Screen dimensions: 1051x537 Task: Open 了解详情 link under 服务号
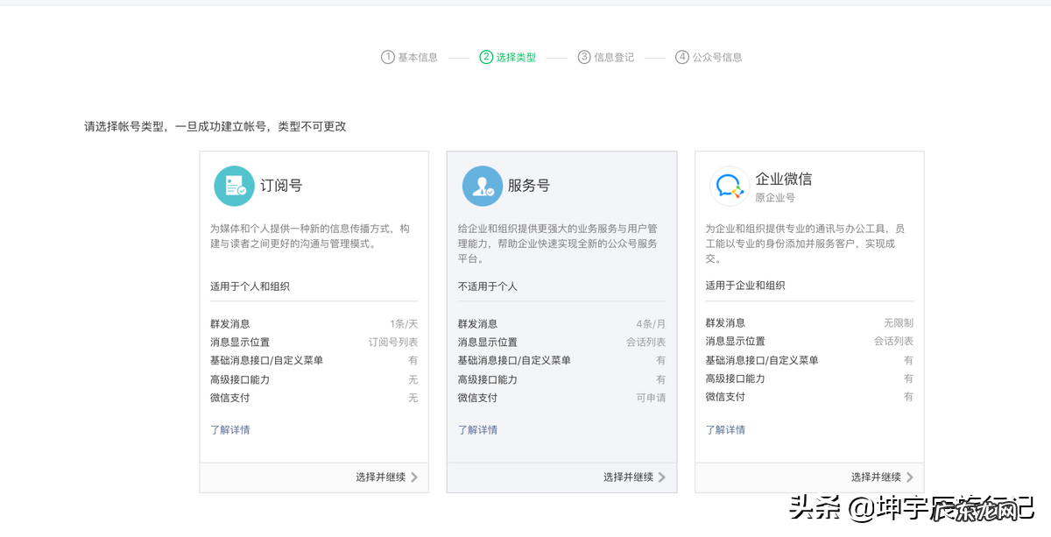point(478,429)
